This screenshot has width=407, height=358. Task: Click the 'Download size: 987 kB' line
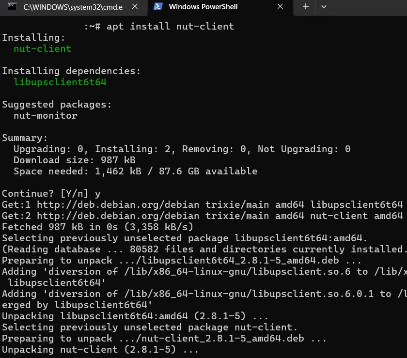(x=74, y=160)
